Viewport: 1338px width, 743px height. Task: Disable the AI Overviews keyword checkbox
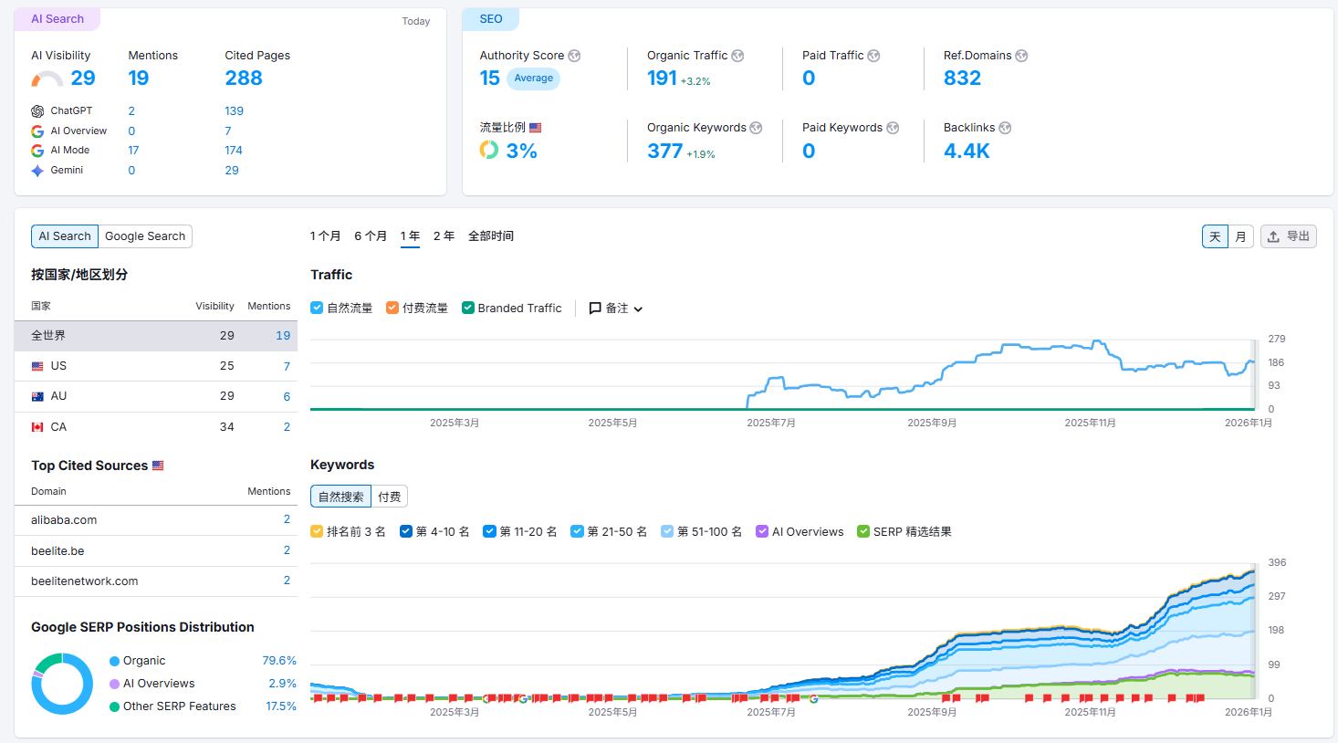pyautogui.click(x=762, y=532)
